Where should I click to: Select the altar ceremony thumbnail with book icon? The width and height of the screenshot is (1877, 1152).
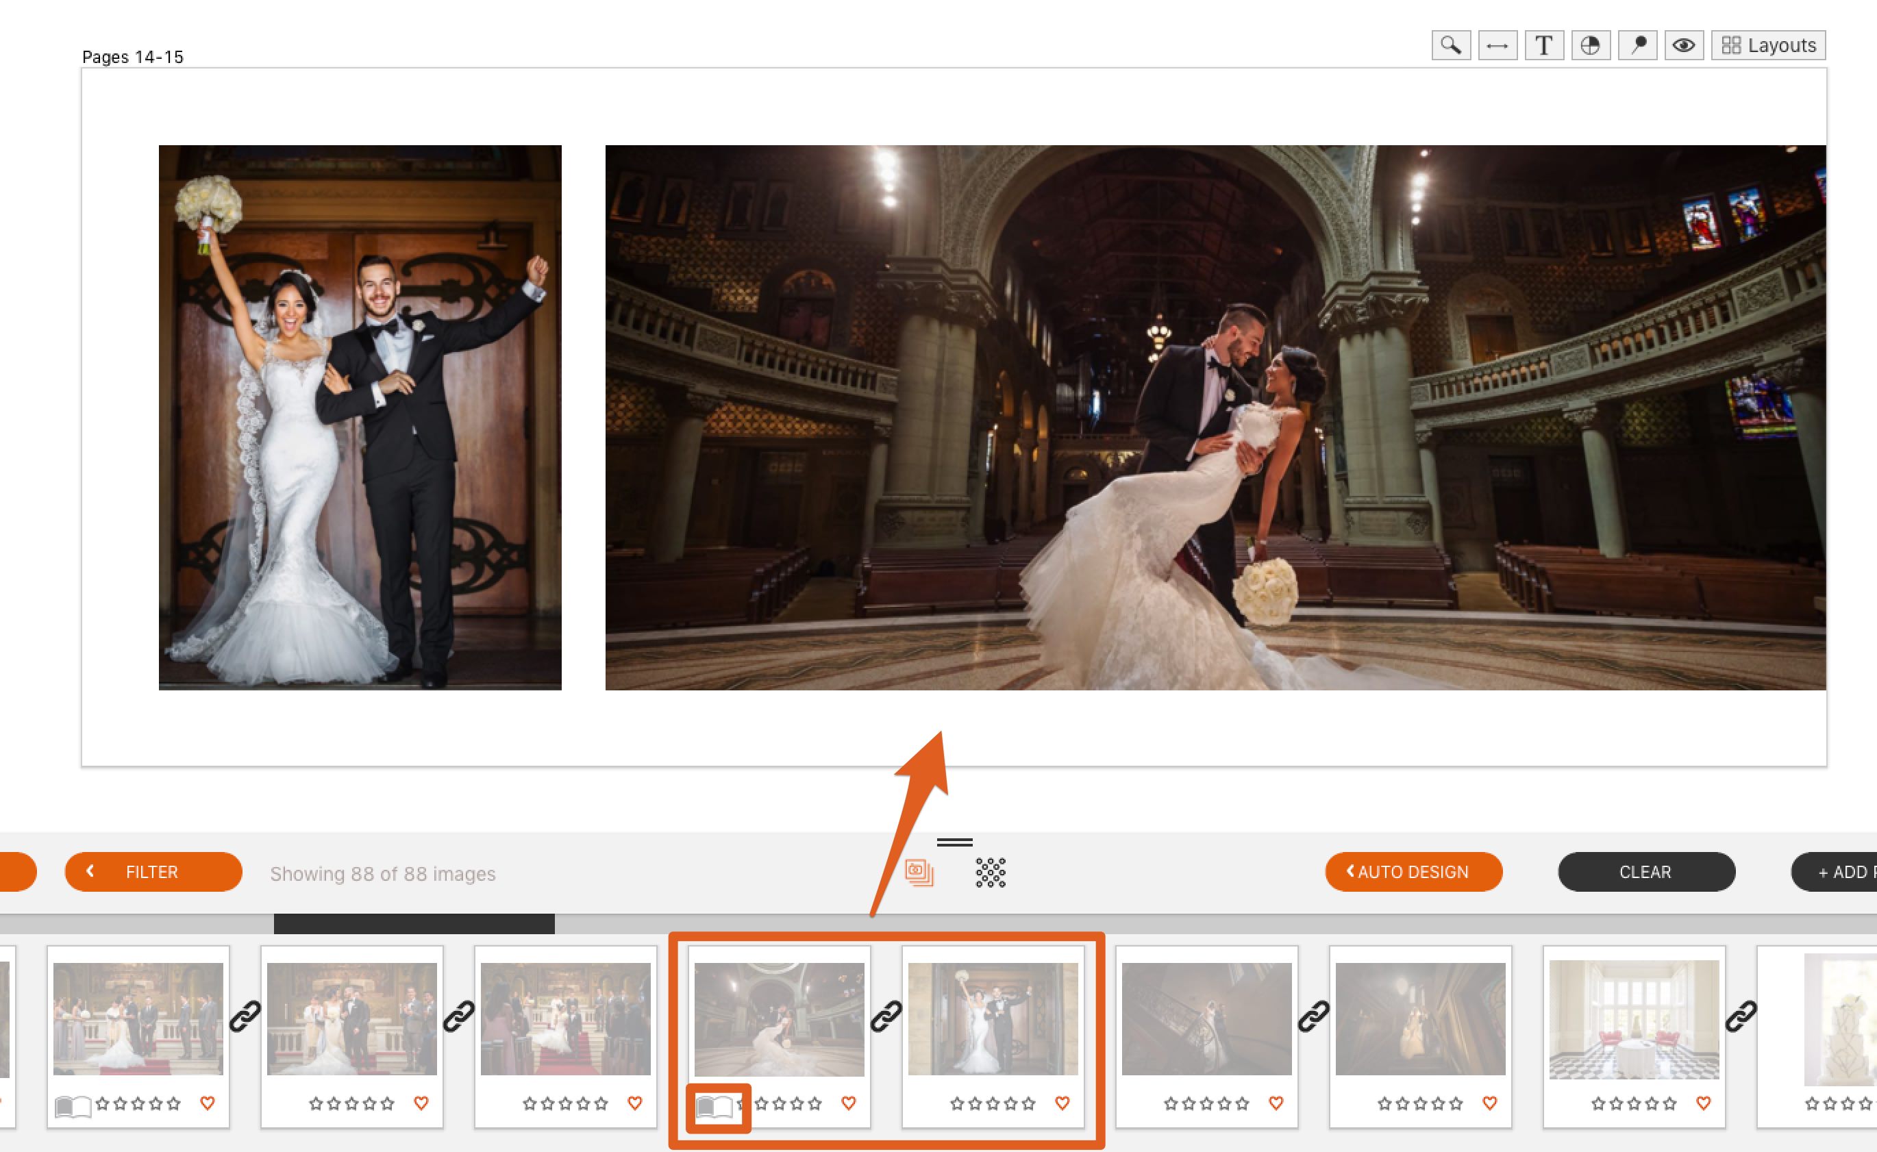coord(138,1018)
